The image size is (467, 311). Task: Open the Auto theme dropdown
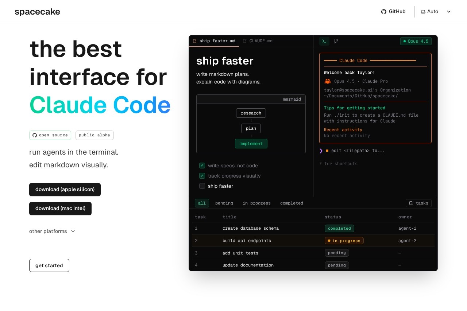click(x=436, y=12)
